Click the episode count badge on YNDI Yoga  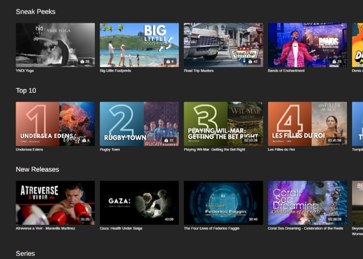[x=85, y=62]
